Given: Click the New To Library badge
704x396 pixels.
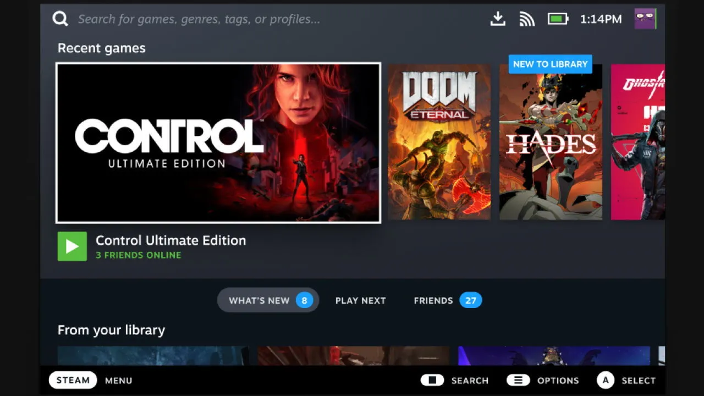Looking at the screenshot, I should (x=550, y=64).
